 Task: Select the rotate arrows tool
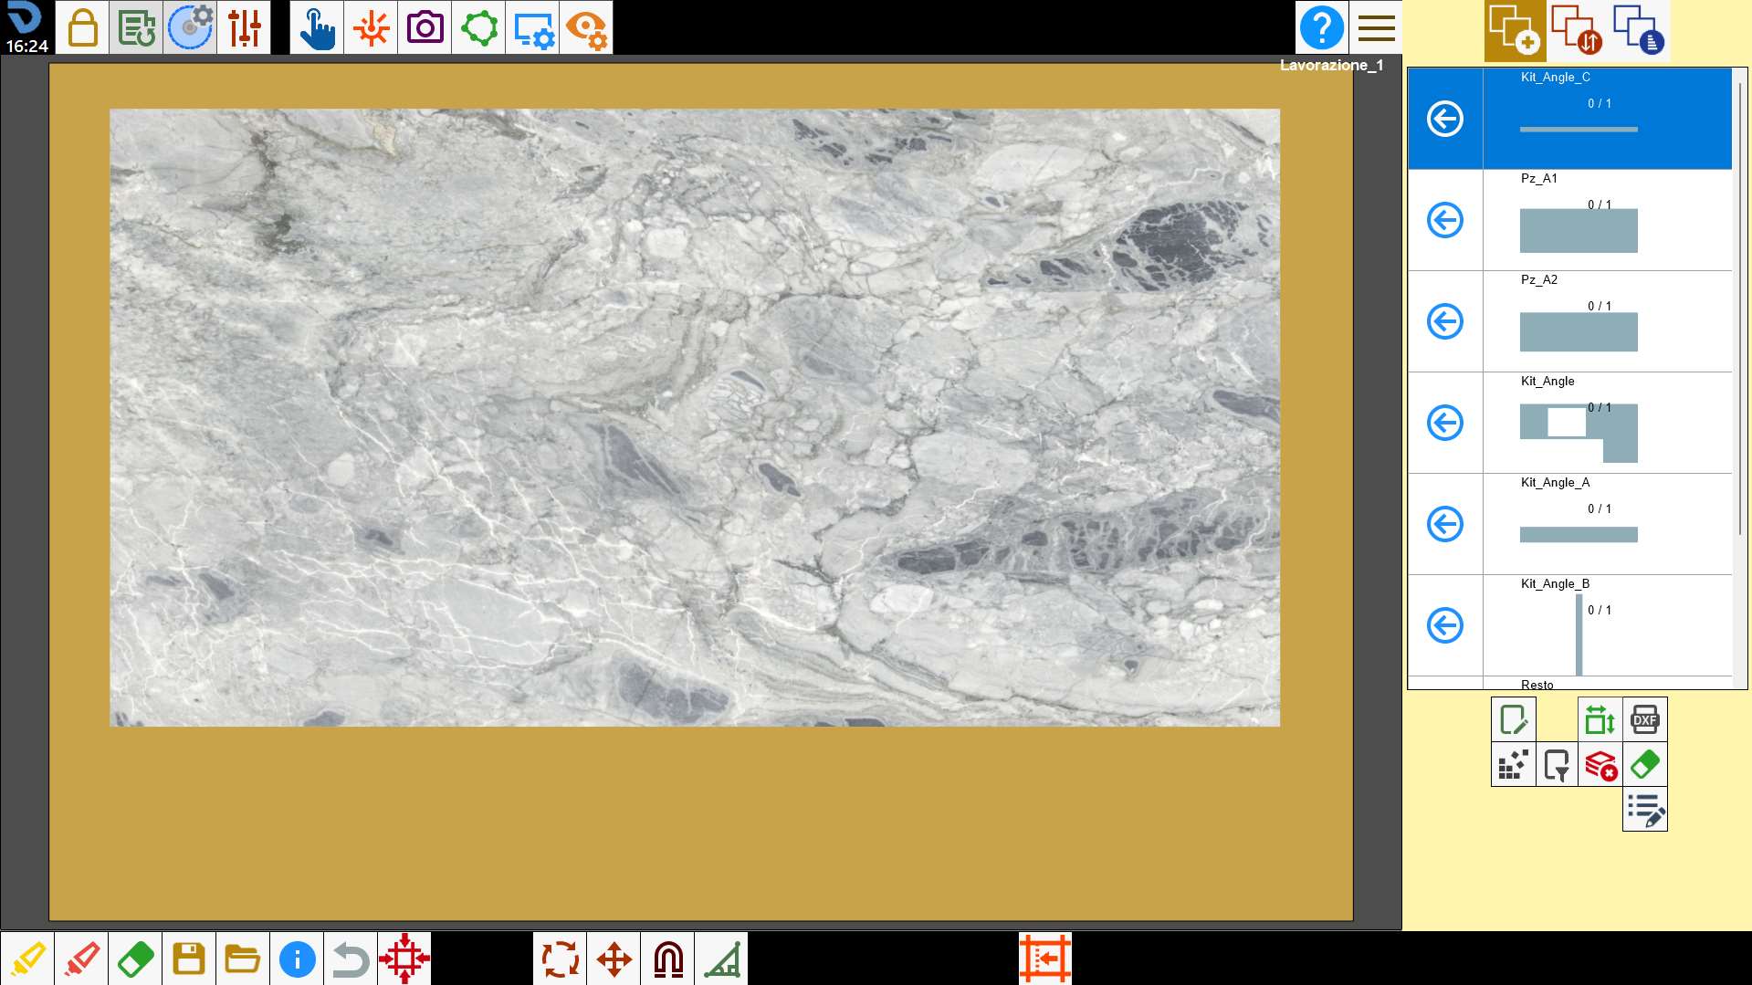pyautogui.click(x=560, y=959)
